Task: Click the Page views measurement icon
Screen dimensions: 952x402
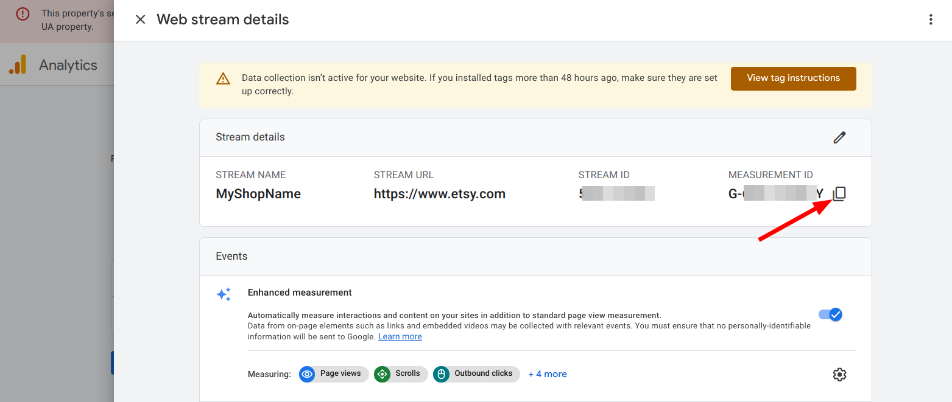Action: [307, 374]
